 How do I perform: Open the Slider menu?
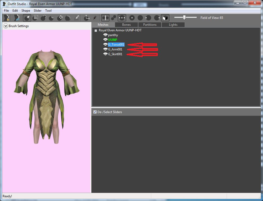click(37, 11)
